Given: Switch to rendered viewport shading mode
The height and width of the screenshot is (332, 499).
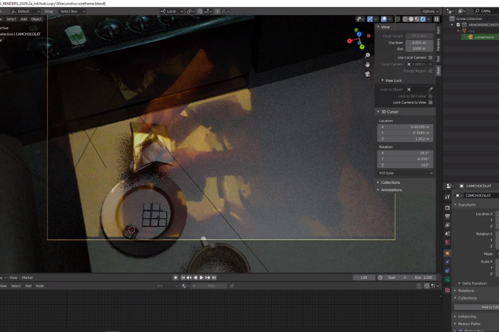Looking at the screenshot, I should (424, 19).
